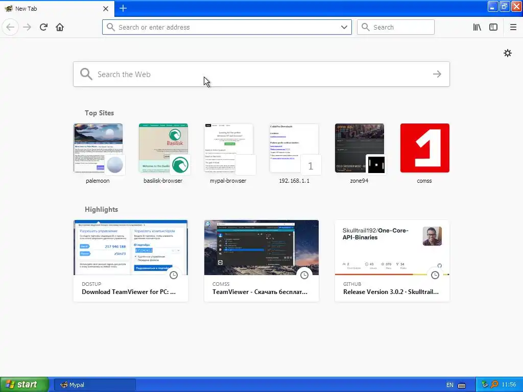The height and width of the screenshot is (392, 523).
Task: Click the Top Sites section heading
Action: tap(99, 113)
